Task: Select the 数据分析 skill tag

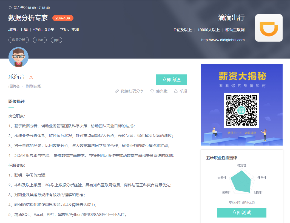Action: (18, 40)
